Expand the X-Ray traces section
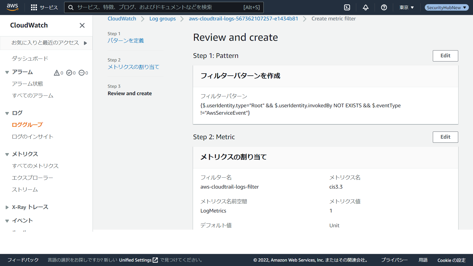Screen dimensions: 473x266 tap(7, 207)
